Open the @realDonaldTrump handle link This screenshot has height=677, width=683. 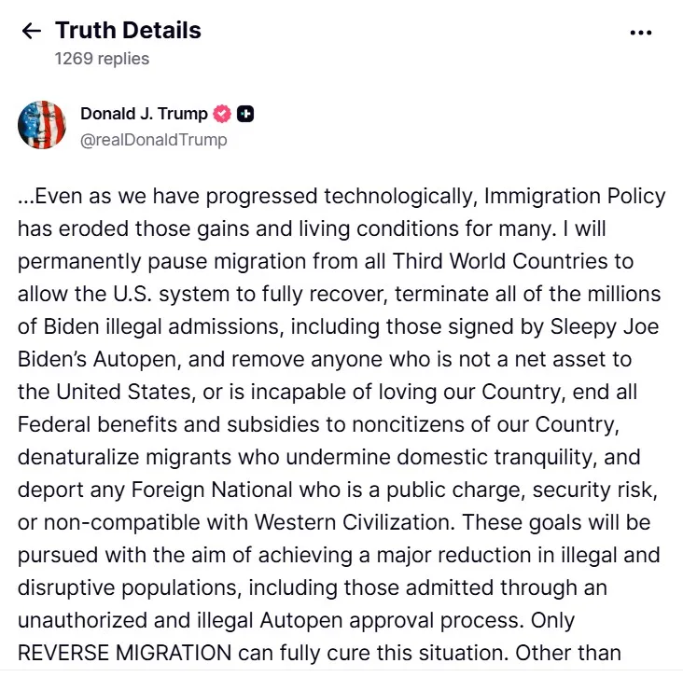(153, 140)
